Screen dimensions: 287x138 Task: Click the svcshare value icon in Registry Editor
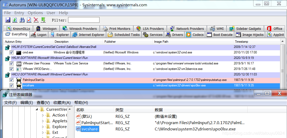tap(78, 129)
